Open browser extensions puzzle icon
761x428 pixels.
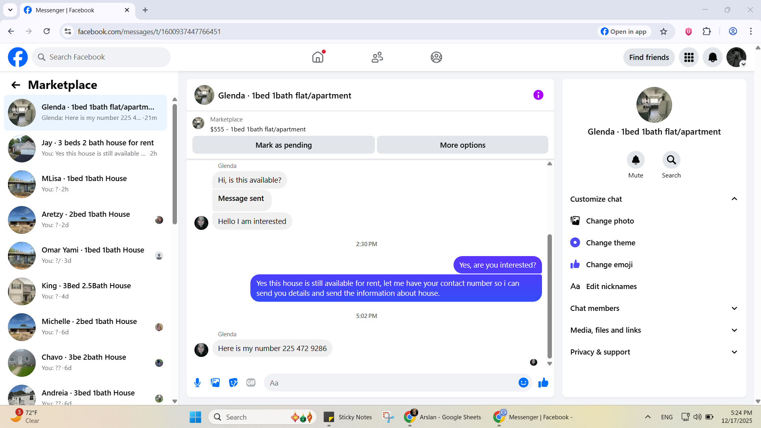click(707, 31)
